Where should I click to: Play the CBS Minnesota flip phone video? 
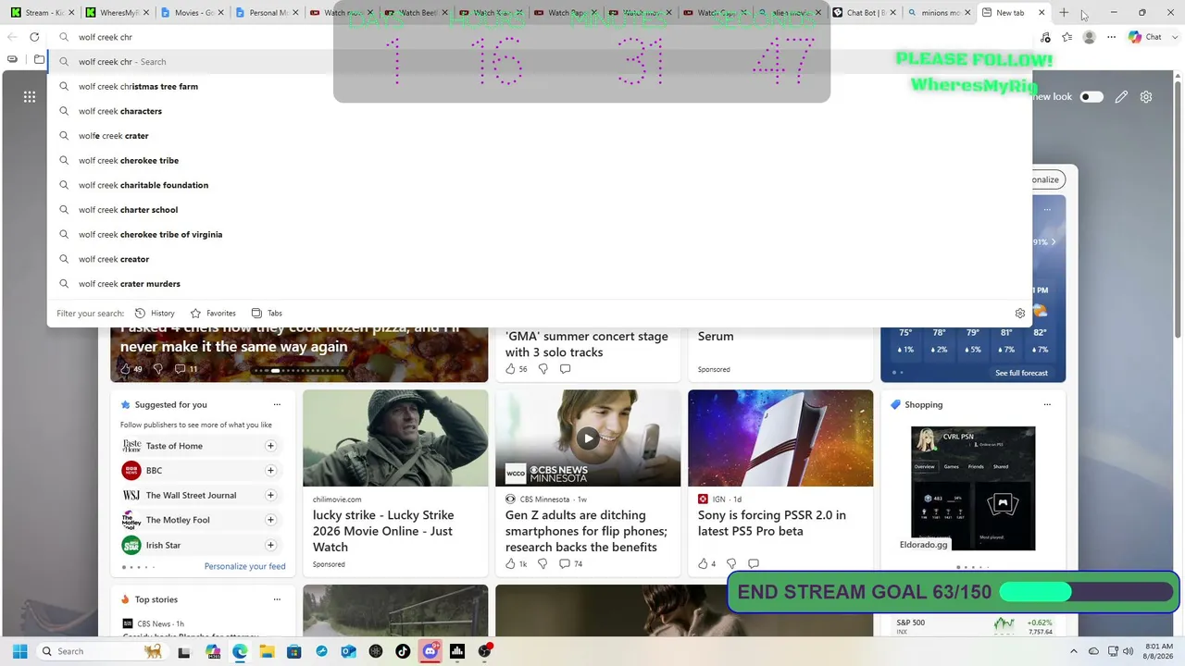pyautogui.click(x=588, y=438)
